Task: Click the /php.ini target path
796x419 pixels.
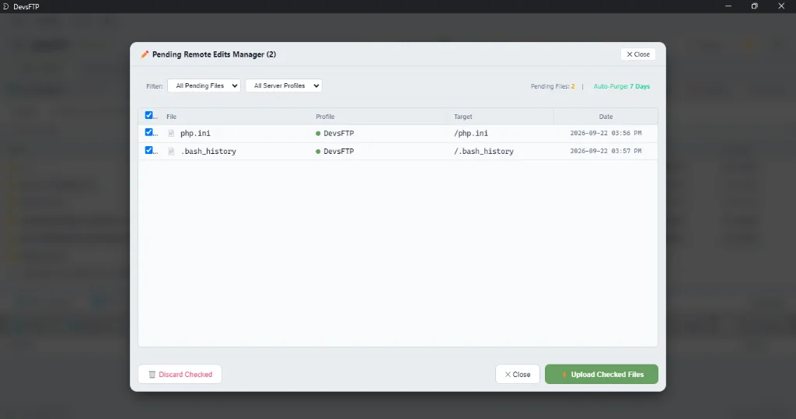Action: coord(471,134)
